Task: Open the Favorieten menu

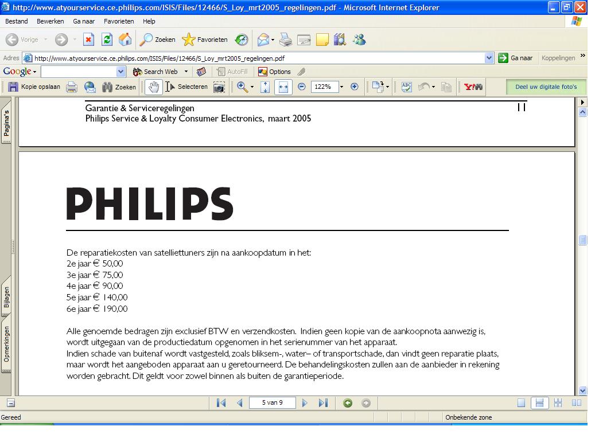Action: [119, 21]
